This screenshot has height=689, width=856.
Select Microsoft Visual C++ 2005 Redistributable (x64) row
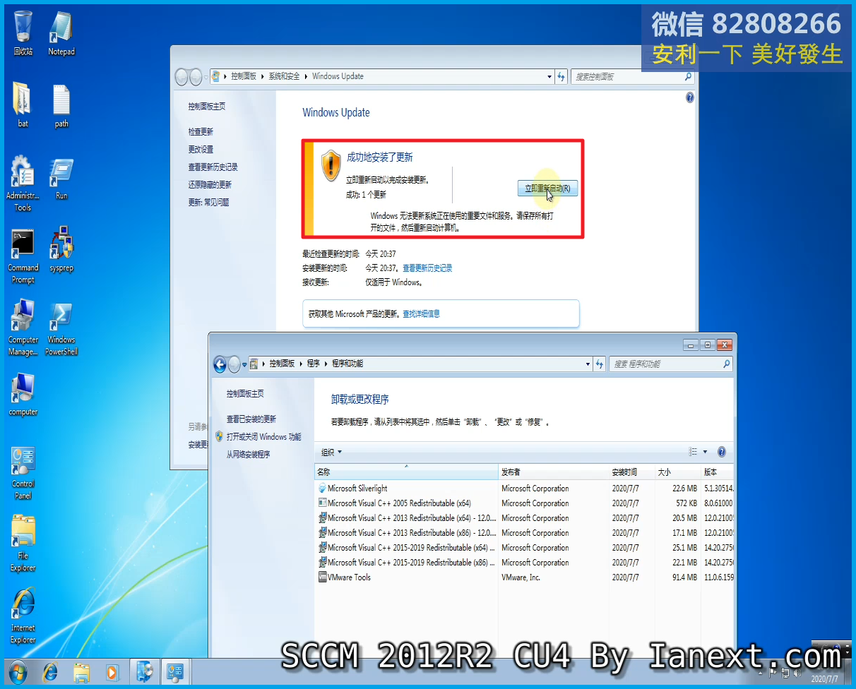coord(525,503)
